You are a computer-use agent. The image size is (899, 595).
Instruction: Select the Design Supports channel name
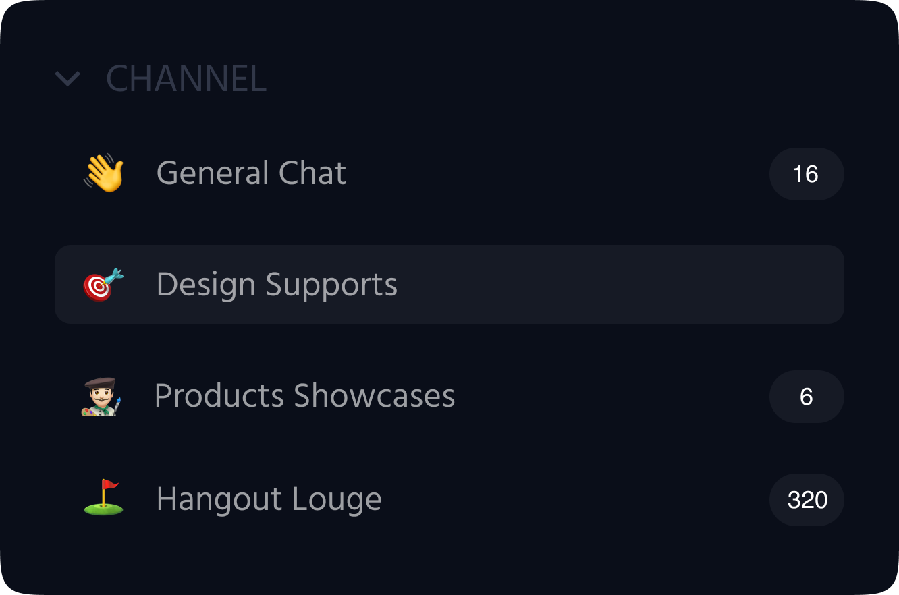point(277,285)
